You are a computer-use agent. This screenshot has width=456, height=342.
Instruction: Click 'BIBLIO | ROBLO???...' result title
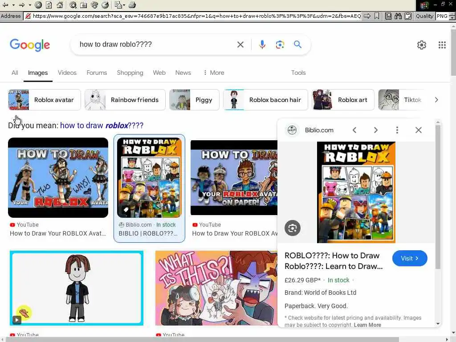pos(148,233)
